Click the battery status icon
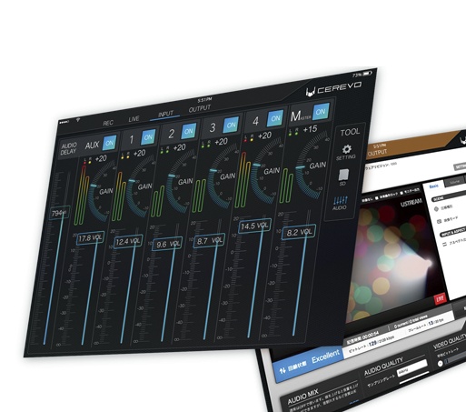Viewport: 466px width, 412px height. click(x=367, y=73)
